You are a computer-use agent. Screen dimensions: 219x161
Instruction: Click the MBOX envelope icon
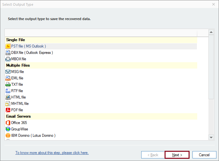pos(8,59)
